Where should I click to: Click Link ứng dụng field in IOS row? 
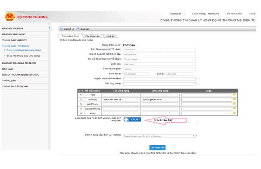pyautogui.click(x=160, y=95)
